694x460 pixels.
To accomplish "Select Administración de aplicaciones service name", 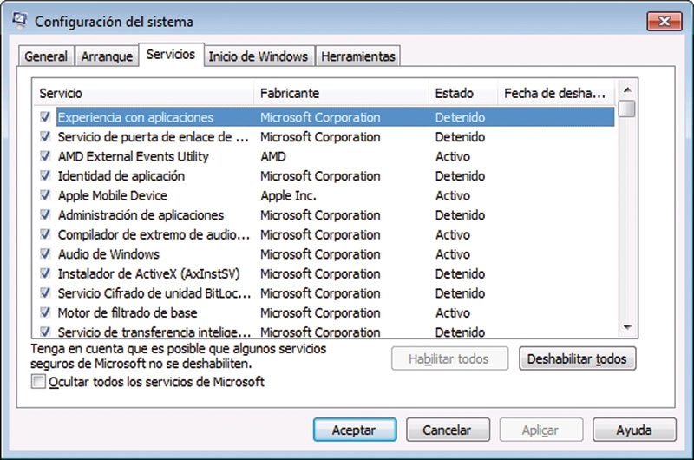I will (141, 214).
